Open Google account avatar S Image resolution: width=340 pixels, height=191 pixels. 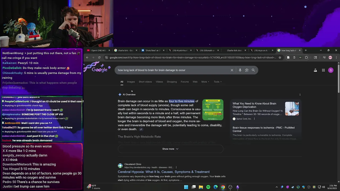(331, 70)
